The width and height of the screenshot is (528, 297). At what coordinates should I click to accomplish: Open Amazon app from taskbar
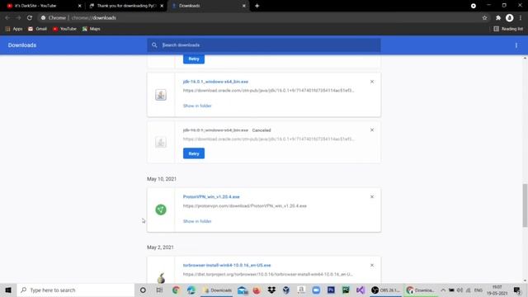(301, 290)
